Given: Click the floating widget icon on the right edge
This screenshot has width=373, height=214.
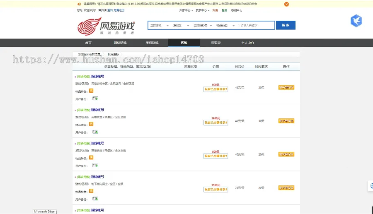Looking at the screenshot, I should tap(370, 187).
